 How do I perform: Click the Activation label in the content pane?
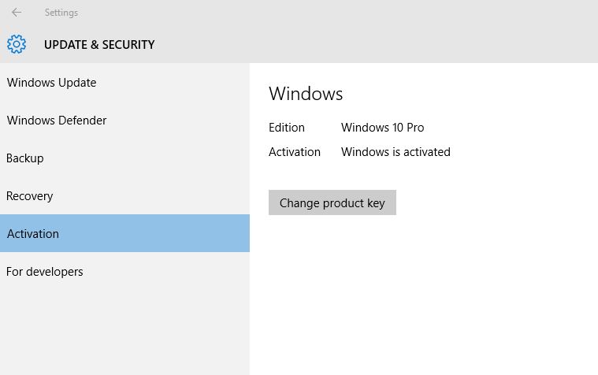pos(295,152)
